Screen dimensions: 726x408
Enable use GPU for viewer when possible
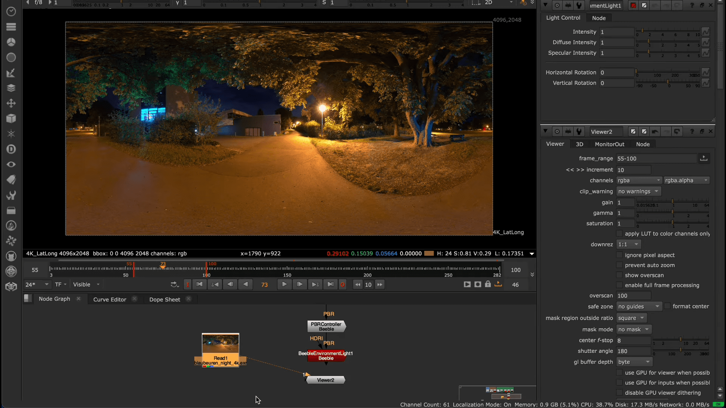(x=619, y=372)
